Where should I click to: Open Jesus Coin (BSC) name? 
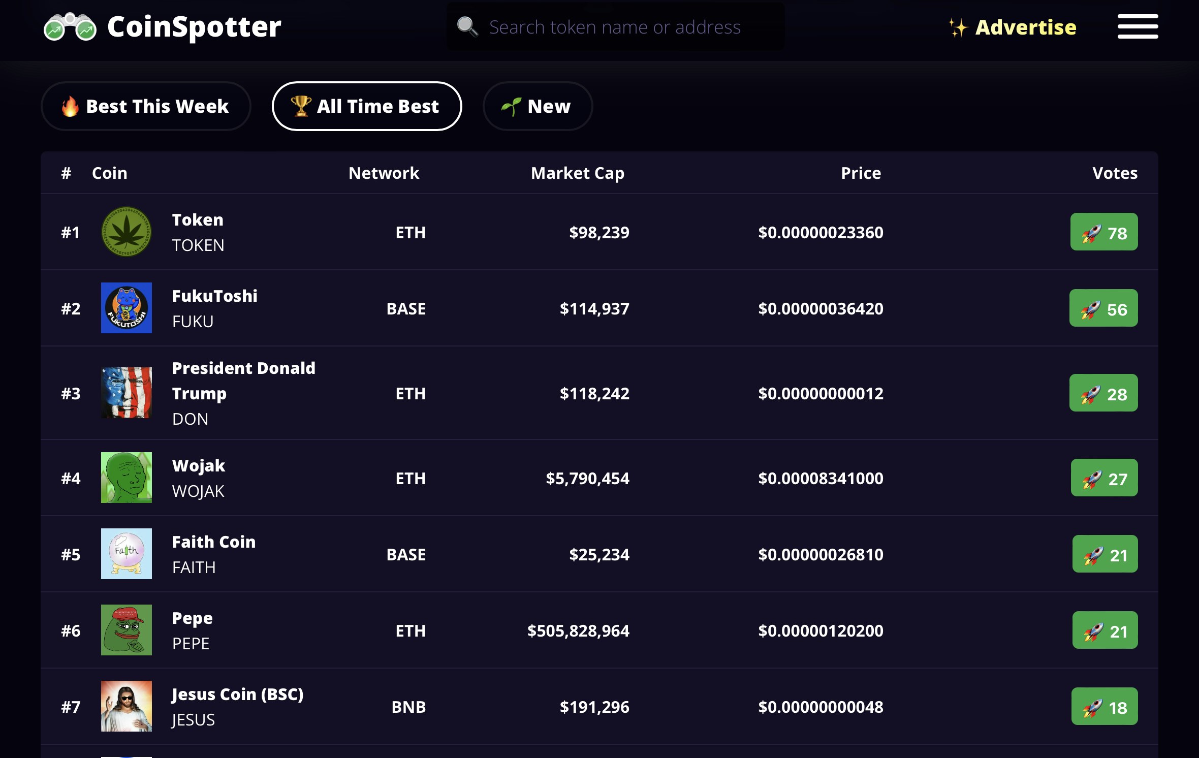pos(238,694)
